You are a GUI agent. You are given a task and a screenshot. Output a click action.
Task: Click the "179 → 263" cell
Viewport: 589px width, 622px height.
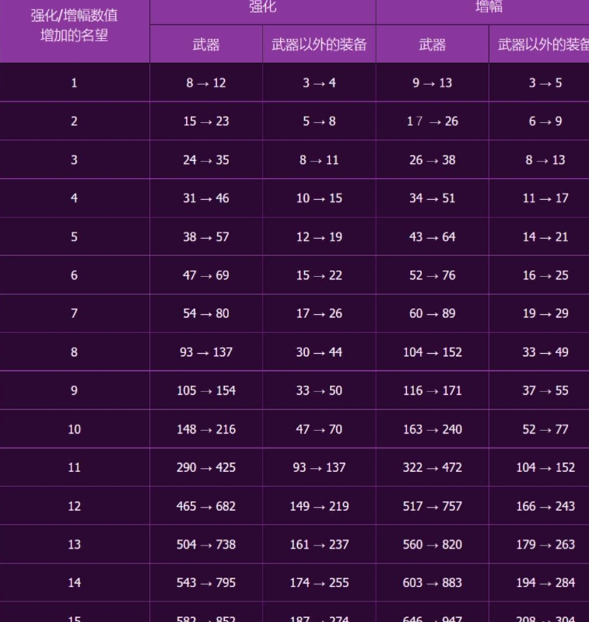pos(539,544)
